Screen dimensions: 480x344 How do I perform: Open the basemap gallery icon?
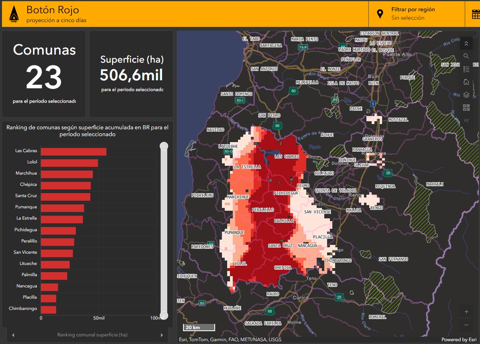[x=466, y=108]
